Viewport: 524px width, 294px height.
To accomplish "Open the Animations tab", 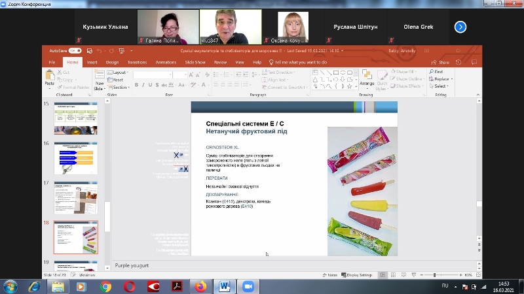I will point(166,62).
